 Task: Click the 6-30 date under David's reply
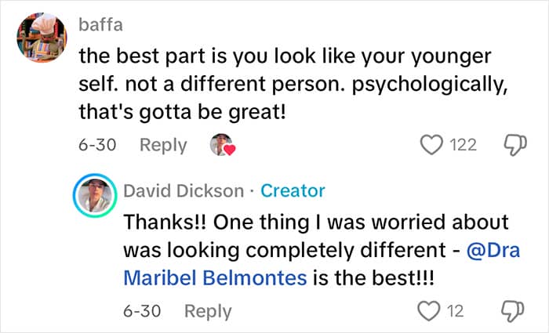[143, 311]
